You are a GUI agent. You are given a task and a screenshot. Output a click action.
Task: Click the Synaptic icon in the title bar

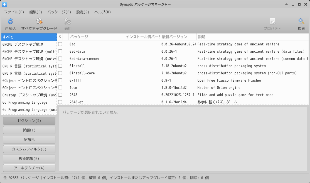click(x=4, y=4)
